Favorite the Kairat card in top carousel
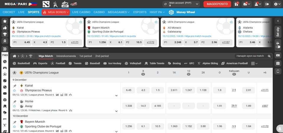The image size is (283, 133). pos(80,22)
